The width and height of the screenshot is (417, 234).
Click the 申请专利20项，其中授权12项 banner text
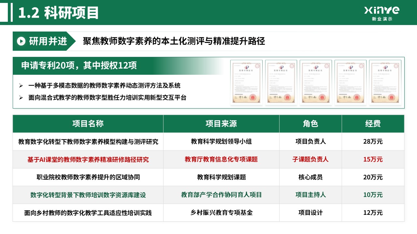79,65
